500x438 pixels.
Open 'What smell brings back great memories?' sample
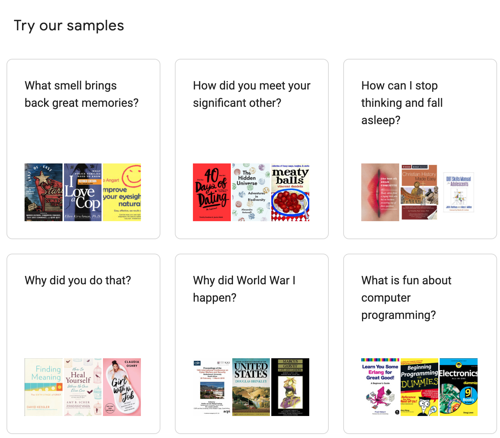coord(81,94)
